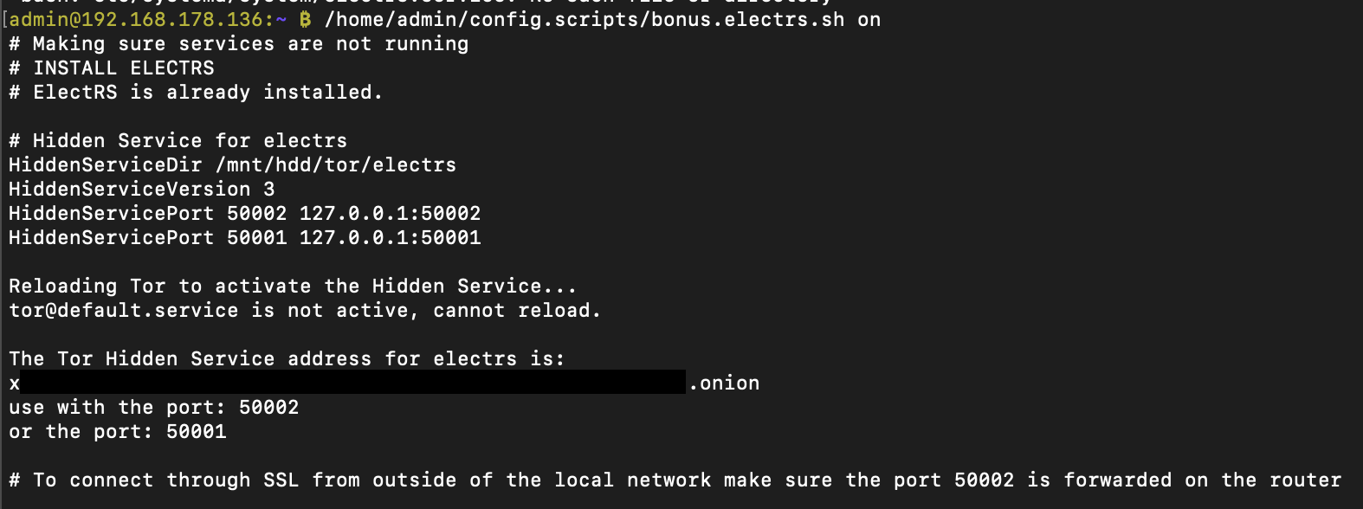Click the 'use with the port: 50002' line
1363x509 pixels.
[153, 407]
